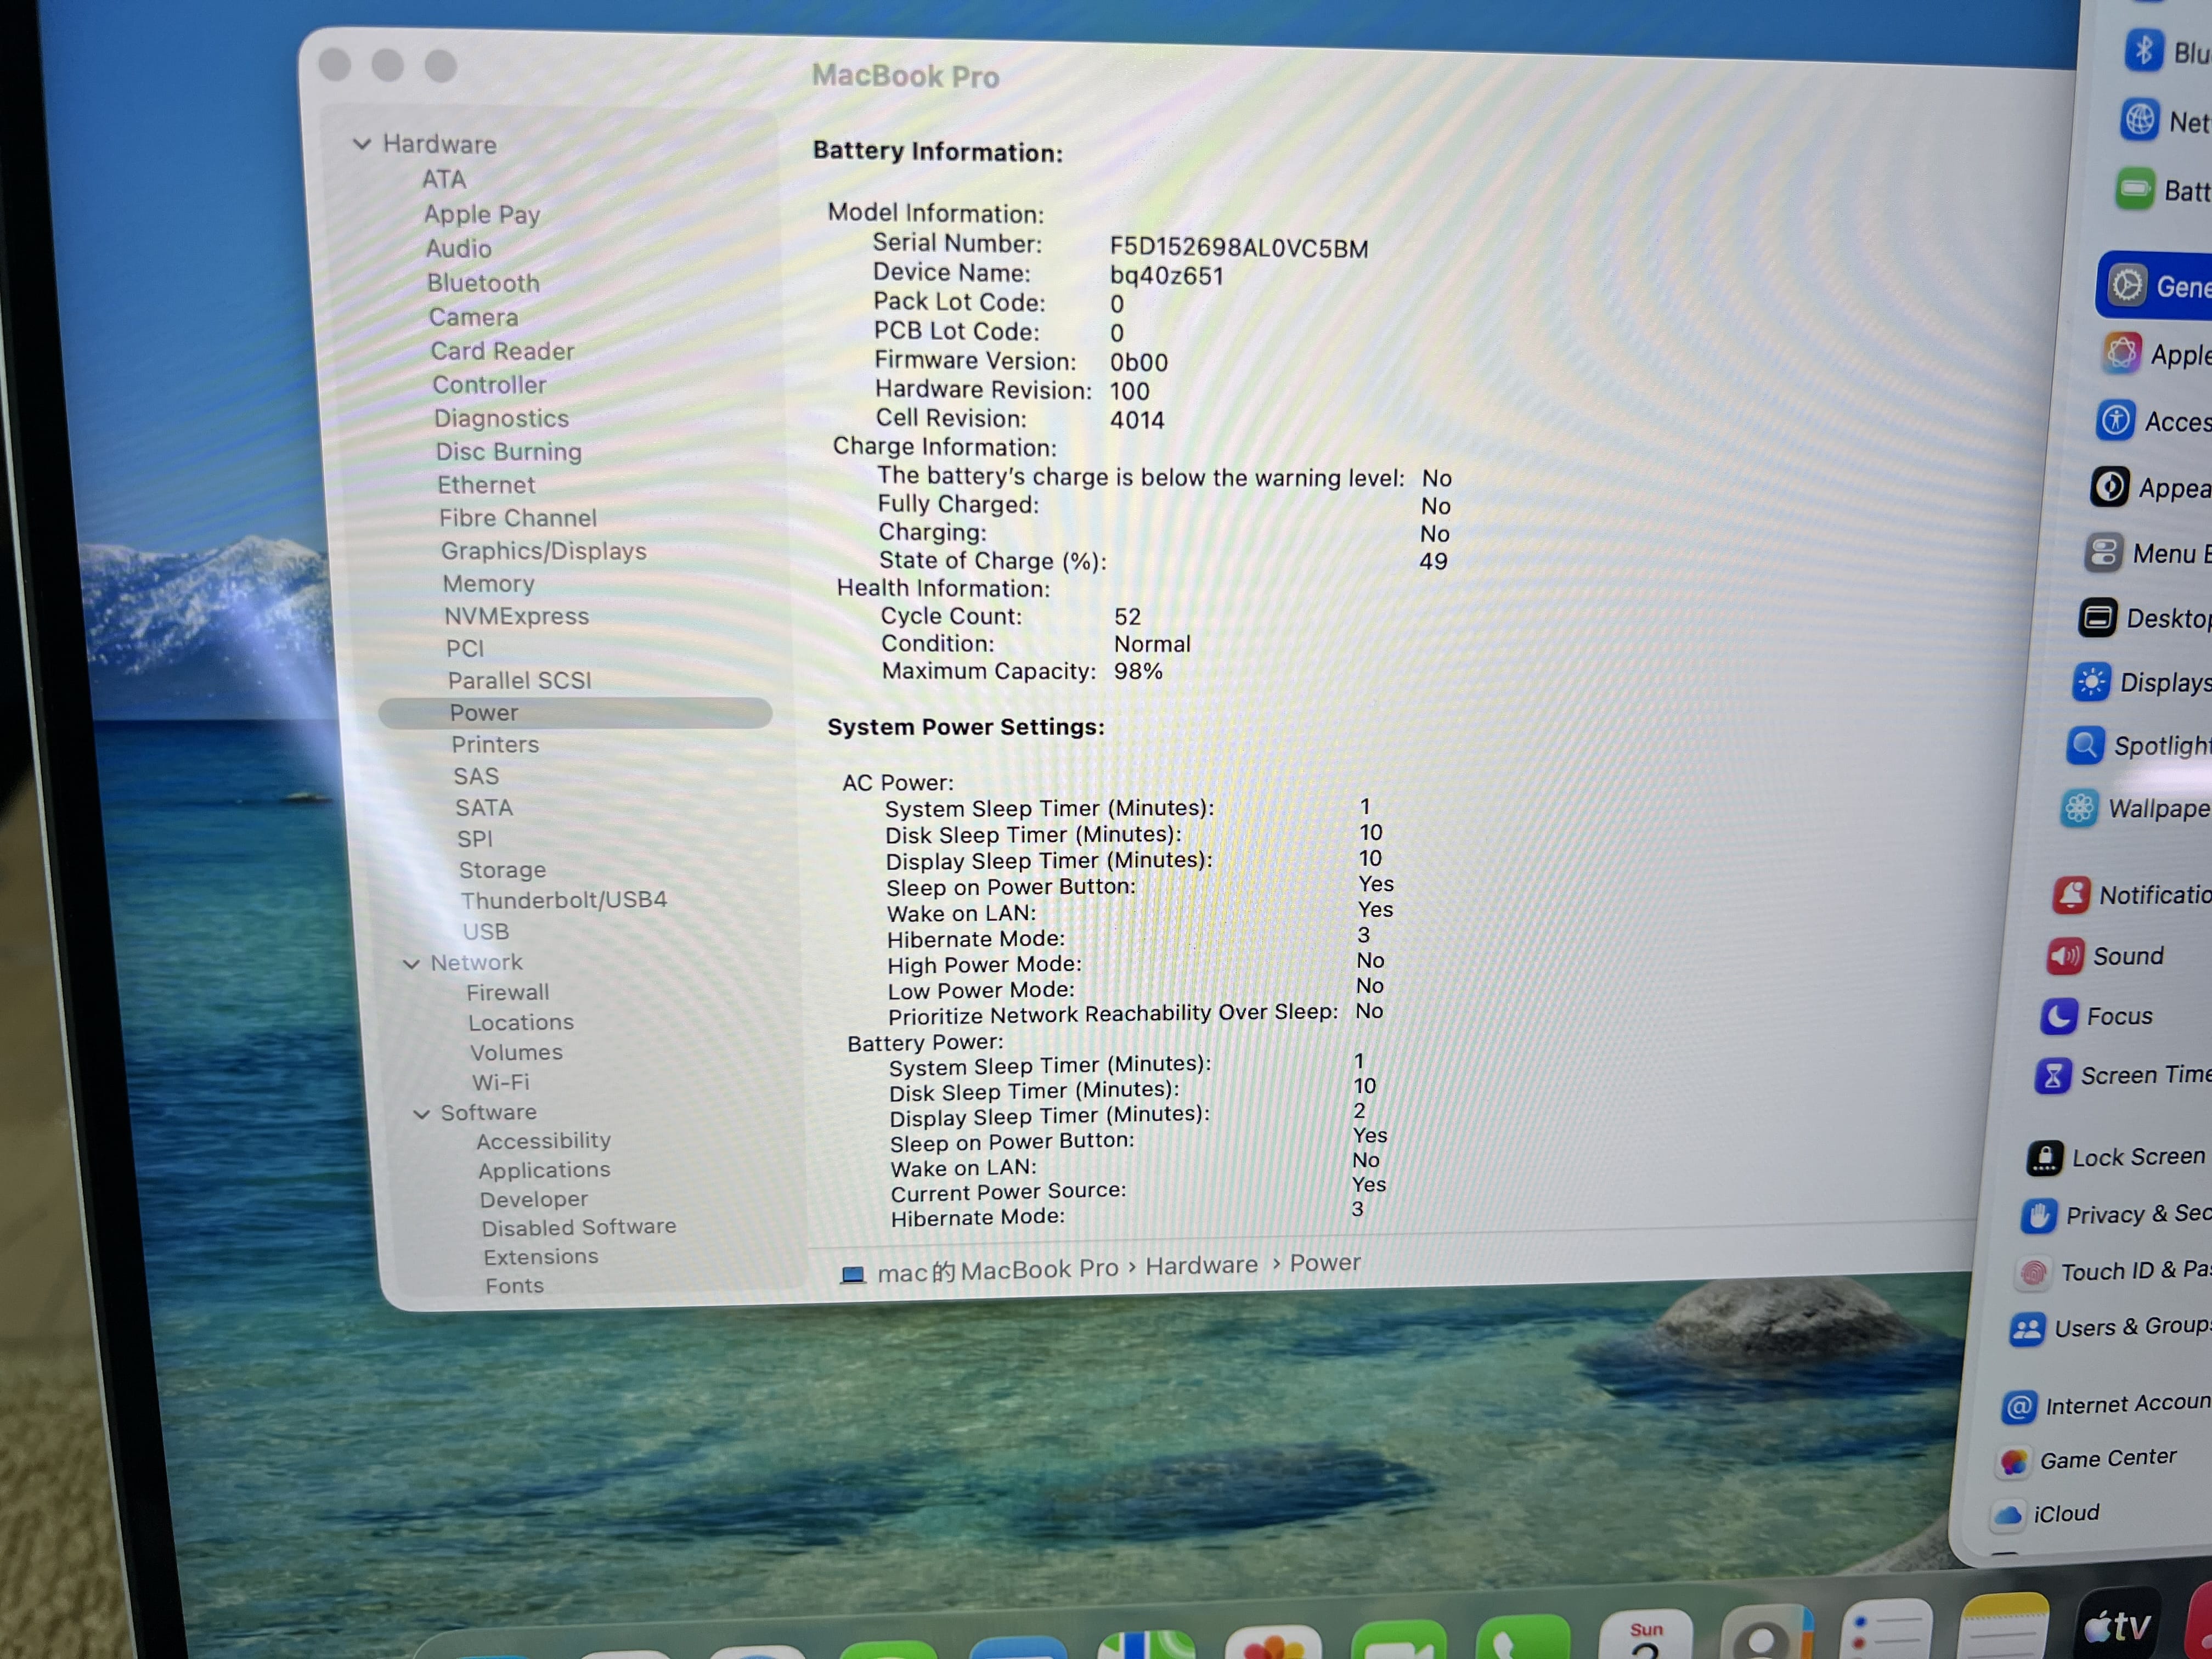Viewport: 2212px width, 1659px height.
Task: Select Graphics/Displays in sidebar
Action: (x=544, y=551)
